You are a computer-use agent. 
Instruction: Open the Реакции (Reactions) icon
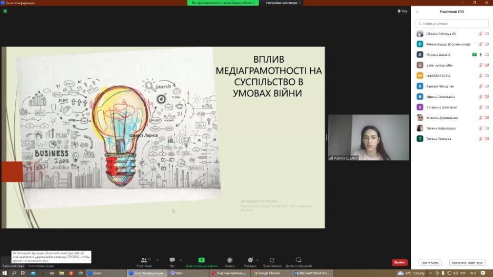[250, 260]
